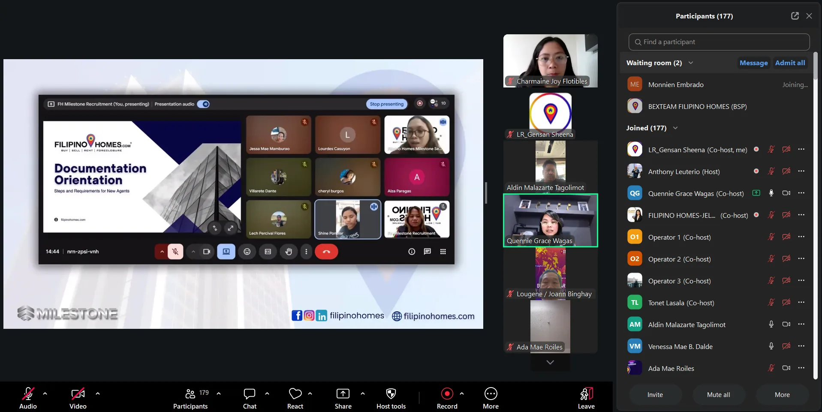Open more options for FILIPINO HOMES-JEL row
Viewport: 822px width, 412px height.
[801, 215]
